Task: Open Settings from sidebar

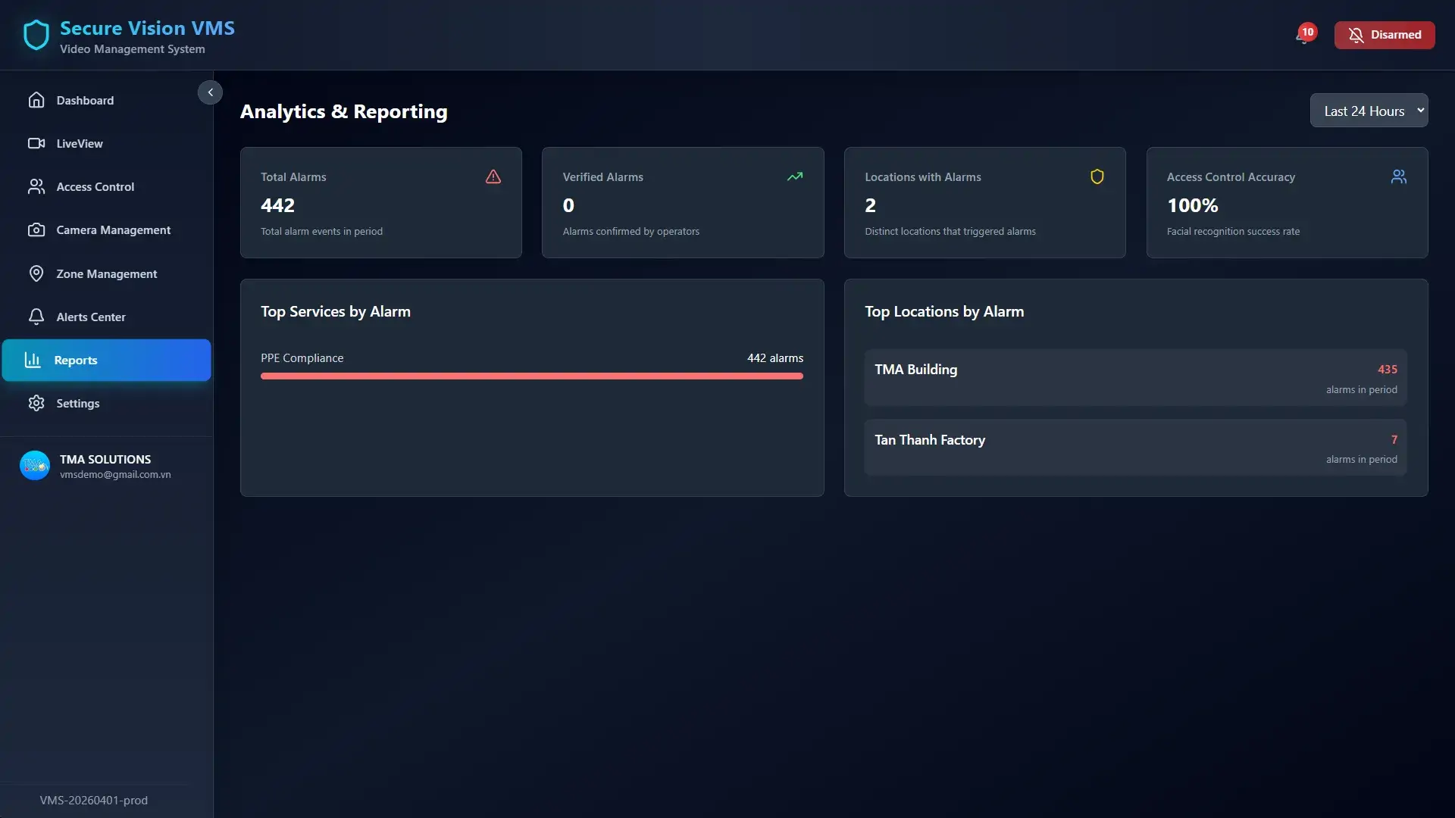Action: pos(106,403)
